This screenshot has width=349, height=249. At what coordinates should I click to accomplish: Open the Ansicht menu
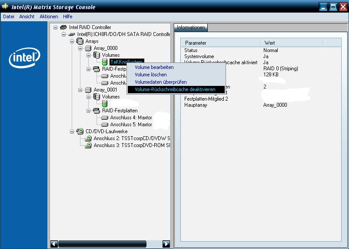click(27, 16)
